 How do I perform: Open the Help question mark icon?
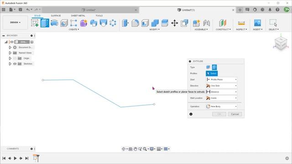pyautogui.click(x=277, y=10)
